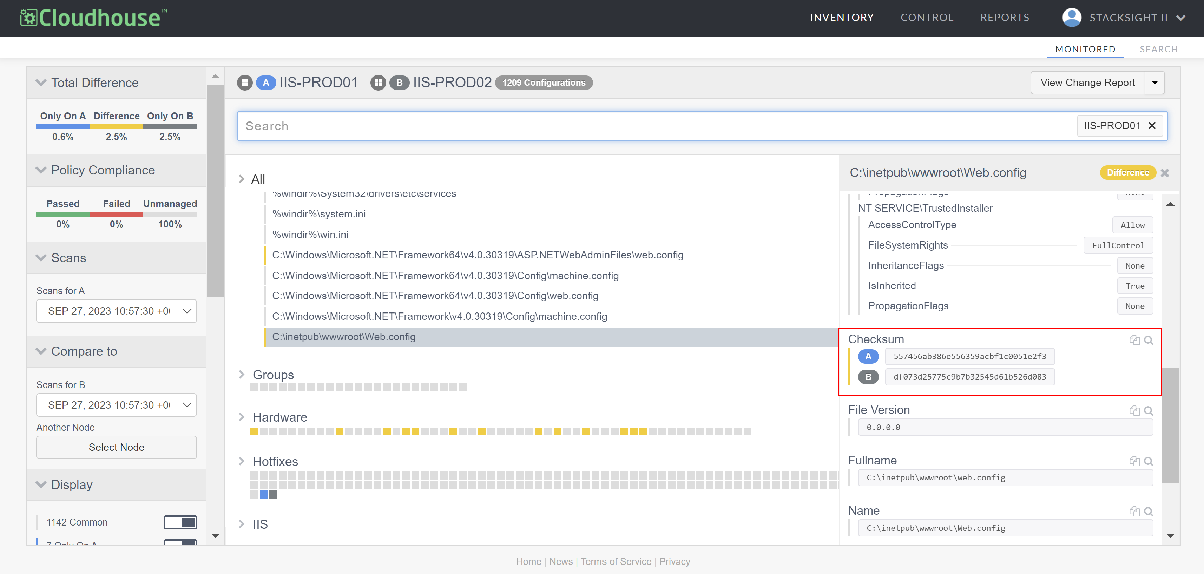Toggle the Only On A display switch
The height and width of the screenshot is (574, 1204).
coord(180,542)
